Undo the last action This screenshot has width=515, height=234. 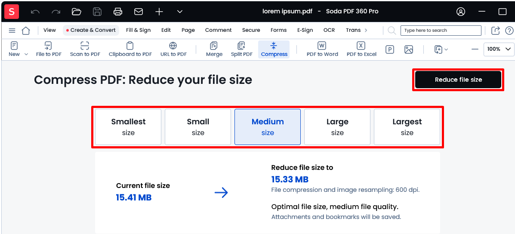[35, 12]
